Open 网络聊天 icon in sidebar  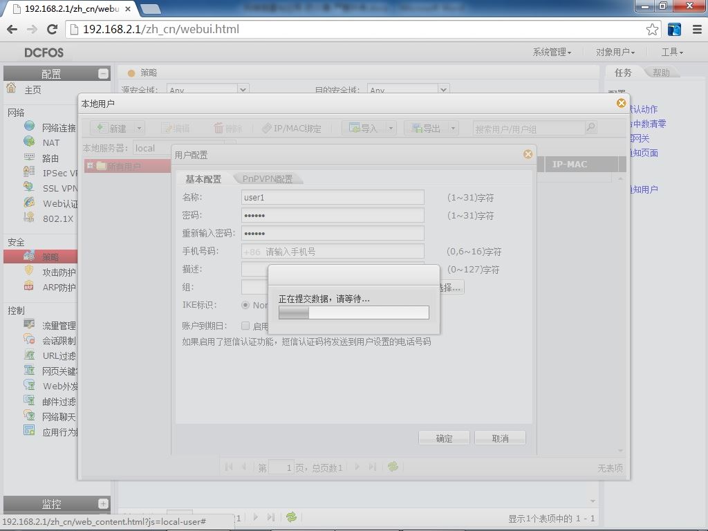[x=29, y=416]
